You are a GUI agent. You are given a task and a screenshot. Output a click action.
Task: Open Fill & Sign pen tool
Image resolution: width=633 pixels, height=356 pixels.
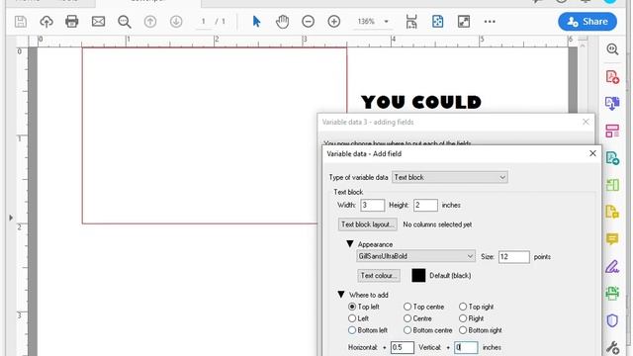(x=612, y=266)
